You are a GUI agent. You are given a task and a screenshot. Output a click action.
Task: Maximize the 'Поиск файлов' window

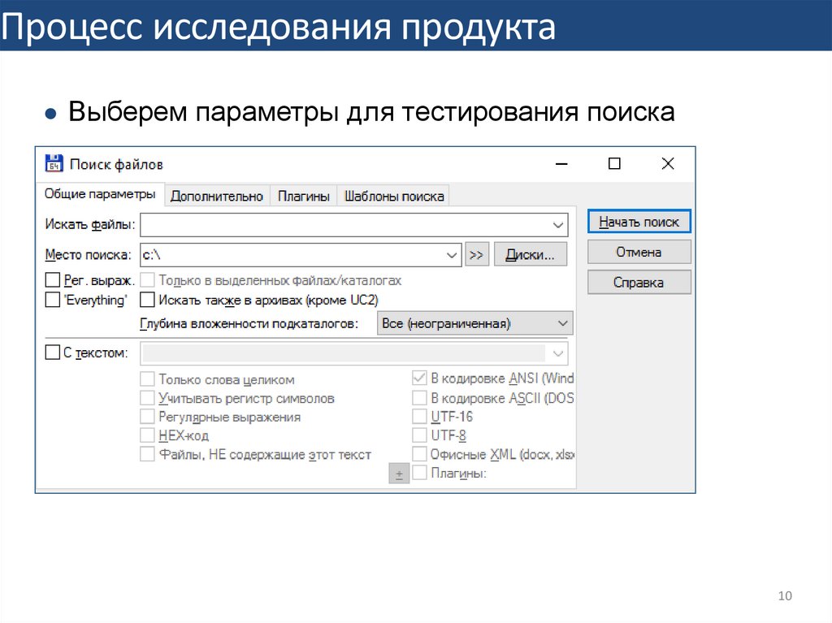pyautogui.click(x=614, y=163)
